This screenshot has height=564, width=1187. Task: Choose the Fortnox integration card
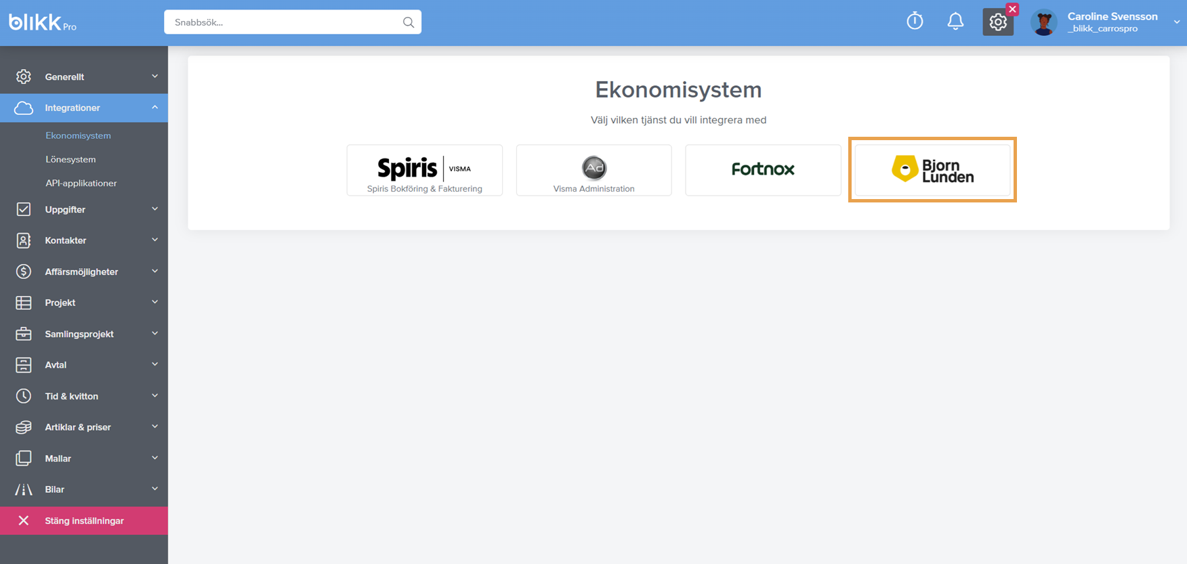763,170
